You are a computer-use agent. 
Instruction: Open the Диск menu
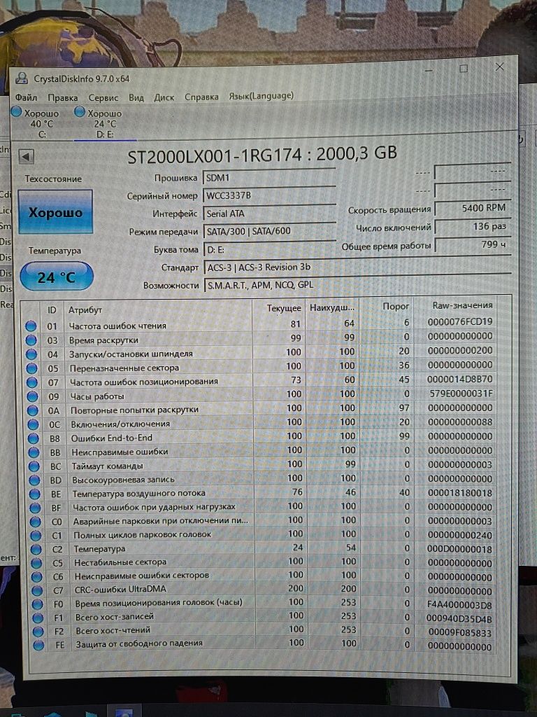pyautogui.click(x=164, y=97)
